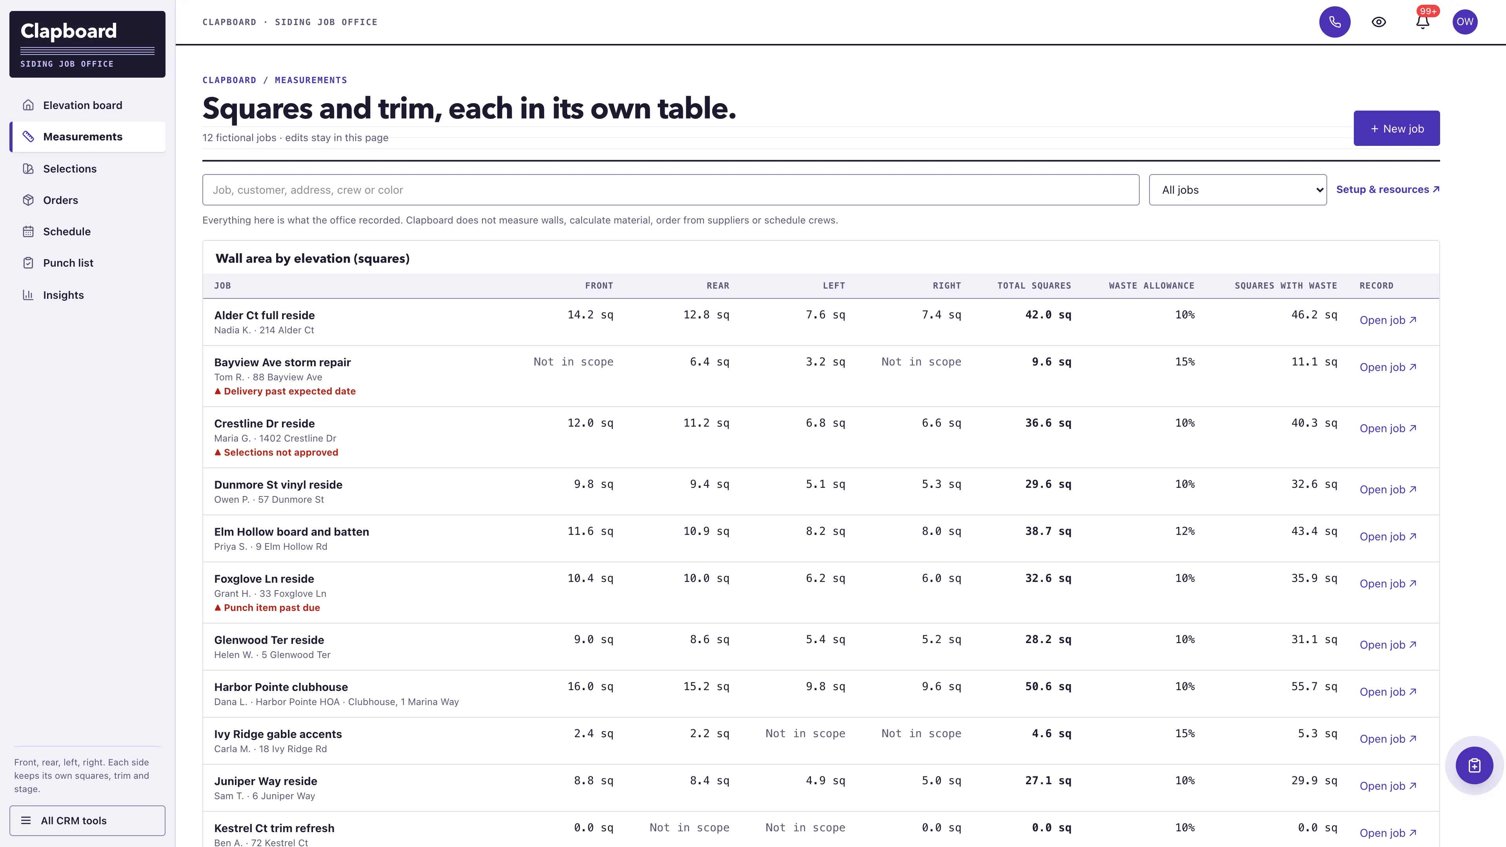Click the Schedule calendar icon

coord(28,231)
